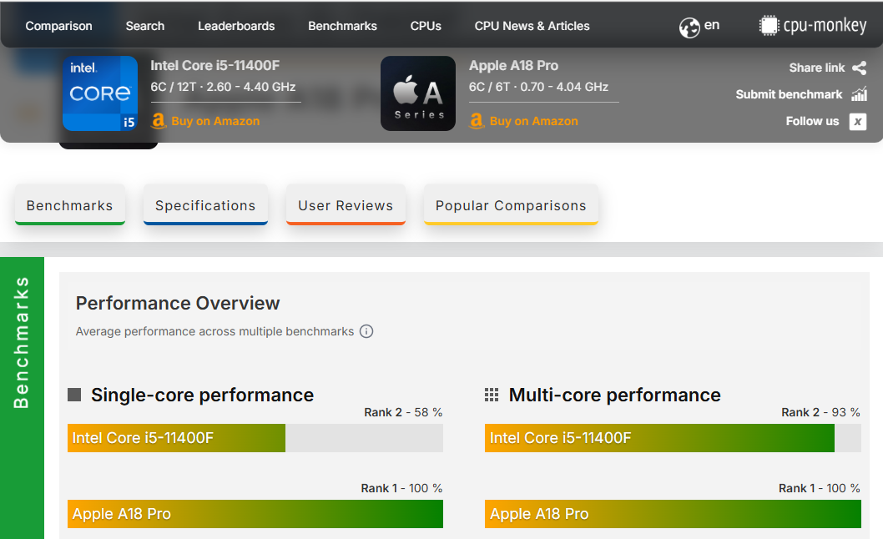883x539 pixels.
Task: Click the Apple A18 Pro title link
Action: click(513, 66)
